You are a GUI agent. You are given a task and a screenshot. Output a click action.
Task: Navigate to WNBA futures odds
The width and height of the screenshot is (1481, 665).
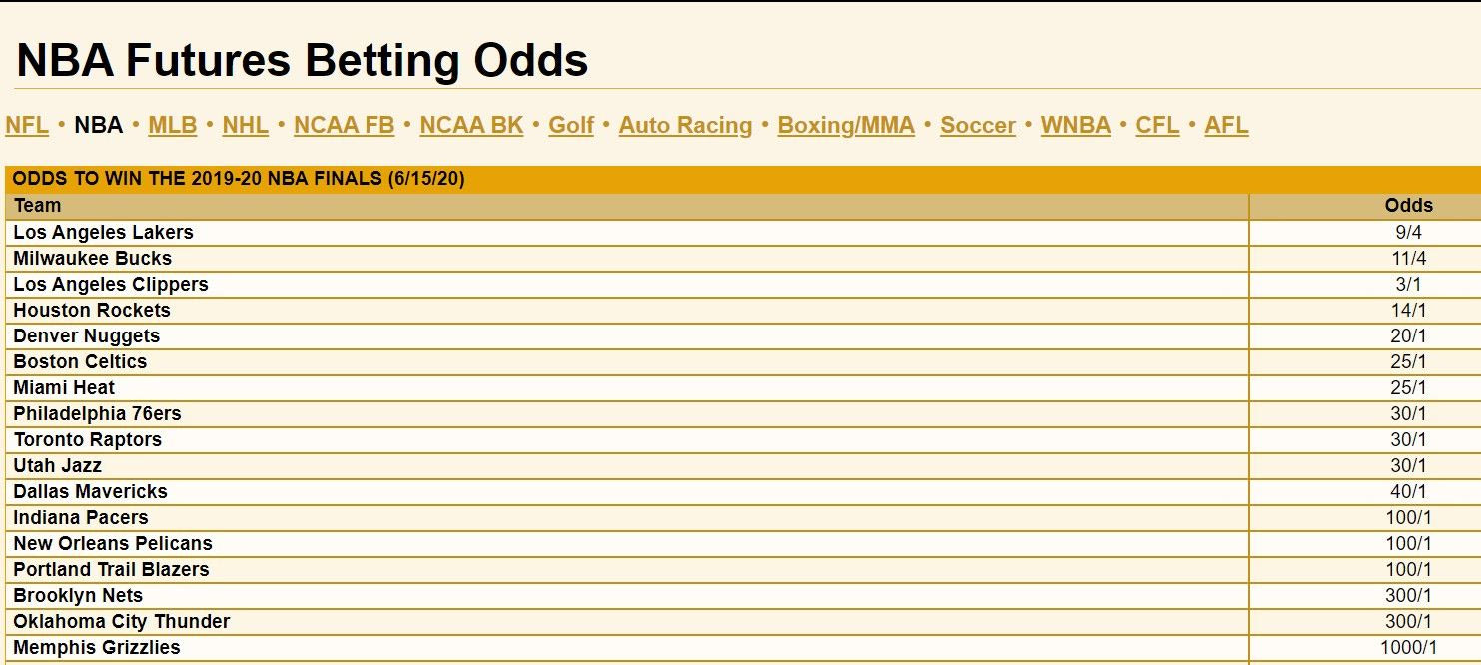(x=1076, y=126)
